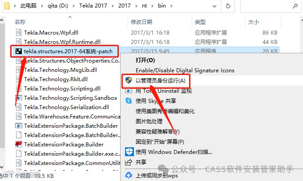Open the address bar history dropdown arrow
Viewport: 303px width, 181px height.
tap(214, 6)
